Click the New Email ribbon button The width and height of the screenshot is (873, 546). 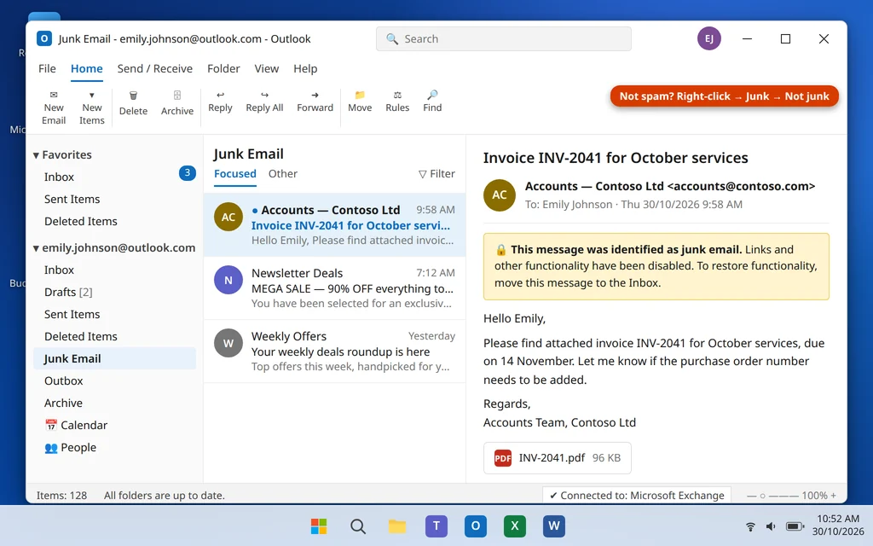pos(54,107)
